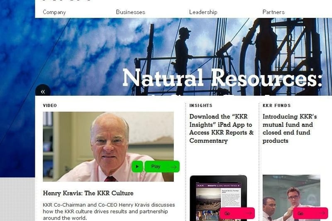Click the Go button text on the iPad image

(x=227, y=214)
